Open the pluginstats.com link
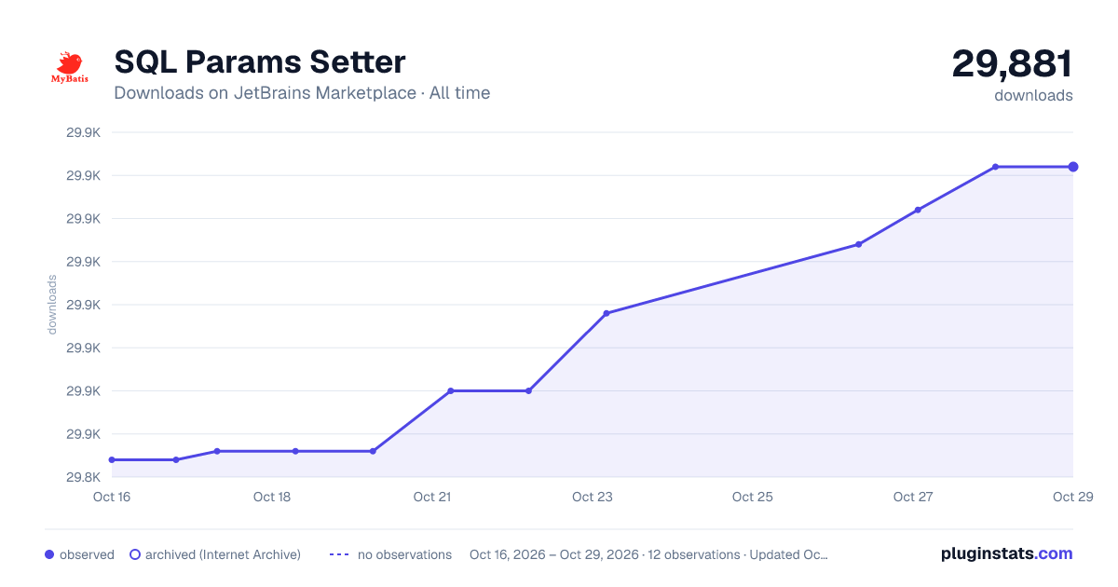Screen dimensions: 1118x587 [x=1006, y=553]
